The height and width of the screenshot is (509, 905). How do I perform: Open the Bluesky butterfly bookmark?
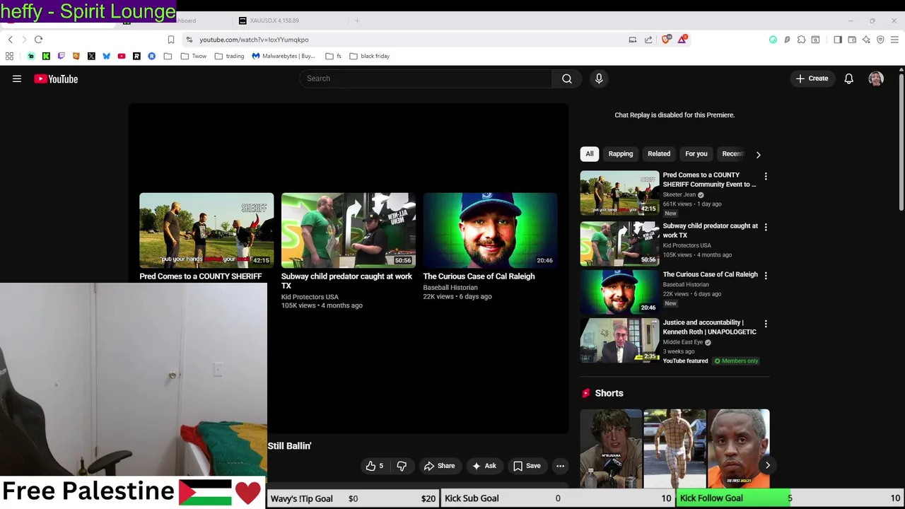(106, 56)
